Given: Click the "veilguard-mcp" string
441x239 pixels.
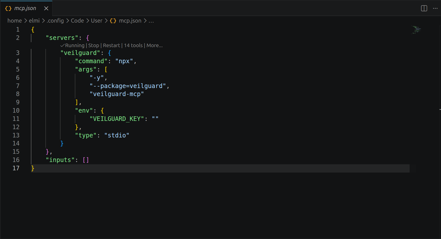Looking at the screenshot, I should [x=117, y=94].
